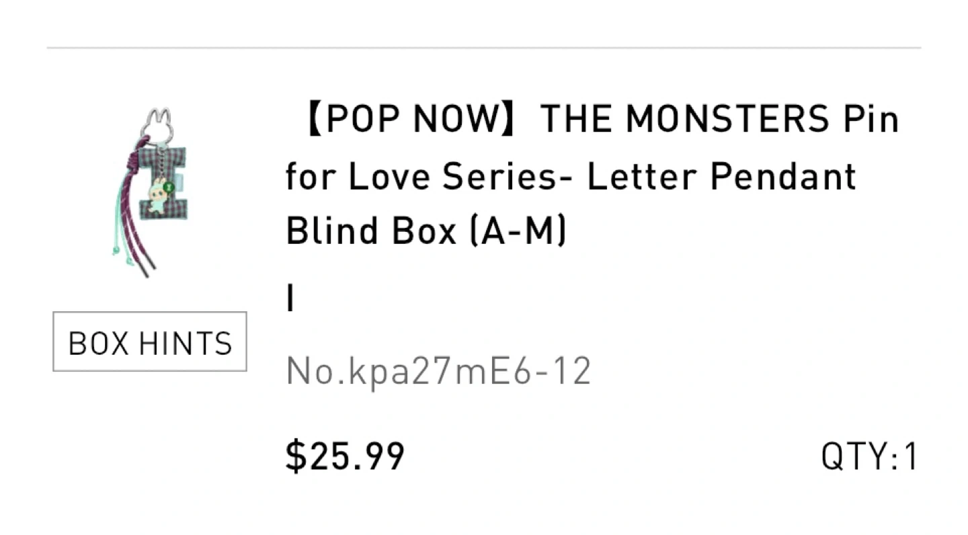Select the variant letter 'I' label
The image size is (968, 535).
coord(290,300)
